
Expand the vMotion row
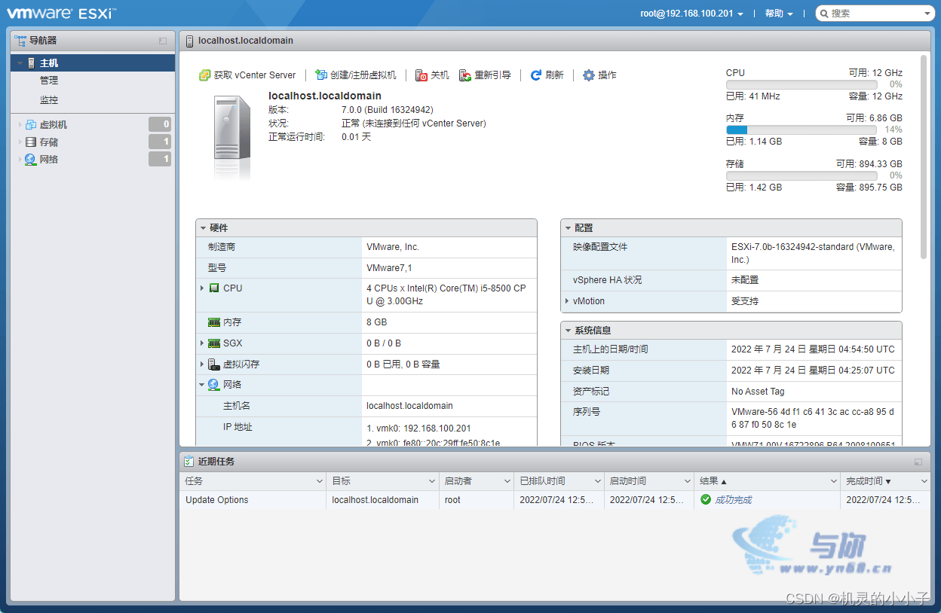pyautogui.click(x=567, y=301)
